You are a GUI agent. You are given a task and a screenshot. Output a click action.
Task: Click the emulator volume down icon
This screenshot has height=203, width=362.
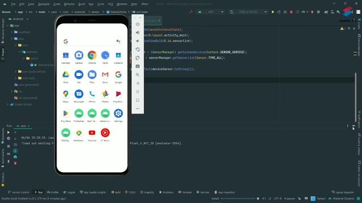coord(137,41)
